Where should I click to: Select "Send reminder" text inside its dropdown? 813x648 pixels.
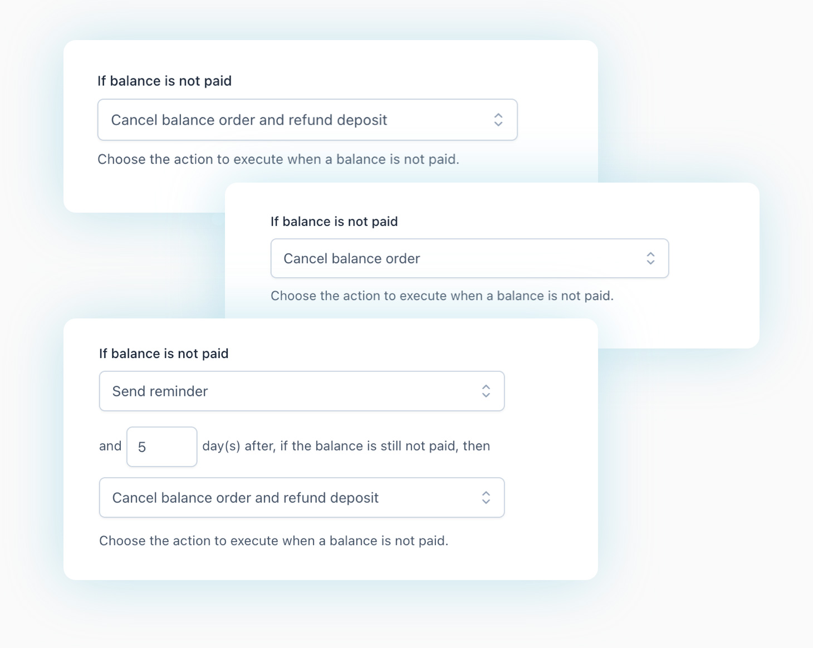pos(159,391)
